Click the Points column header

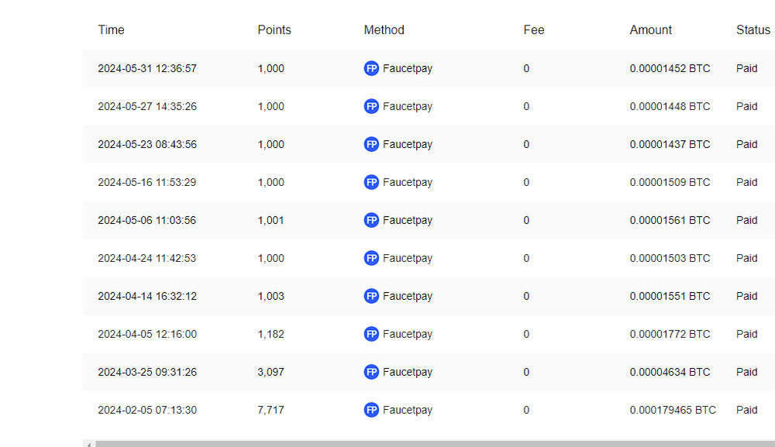(x=274, y=30)
